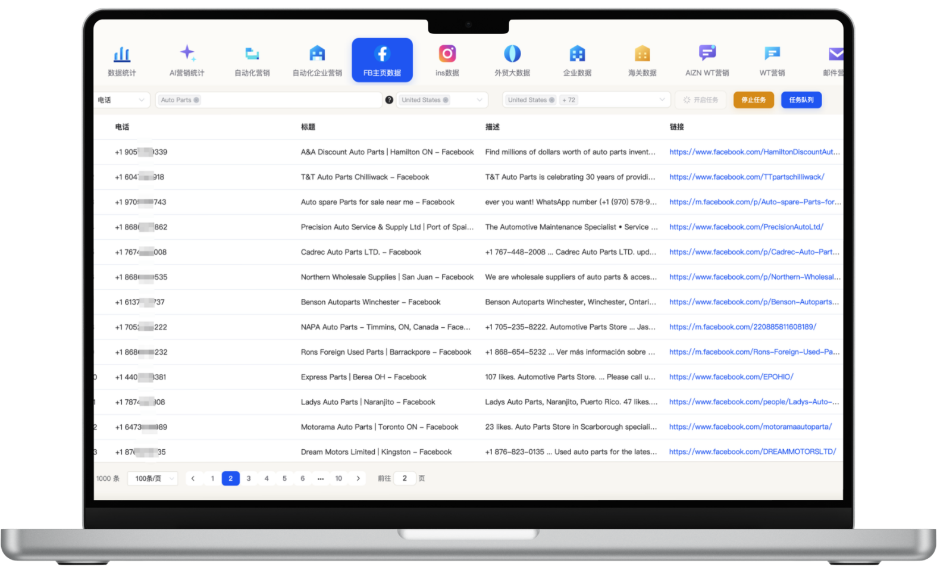This screenshot has height=573, width=937.
Task: Open the PrecisionAutoLtd Facebook link
Action: 746,227
